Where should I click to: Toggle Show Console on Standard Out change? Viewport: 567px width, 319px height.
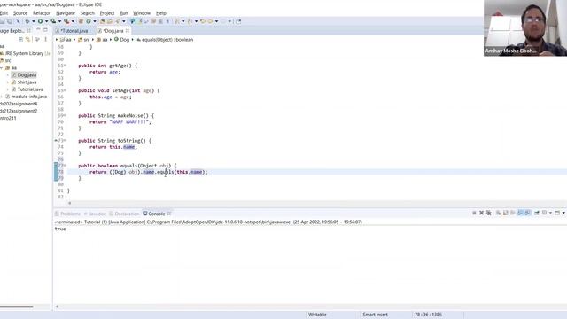(520, 213)
